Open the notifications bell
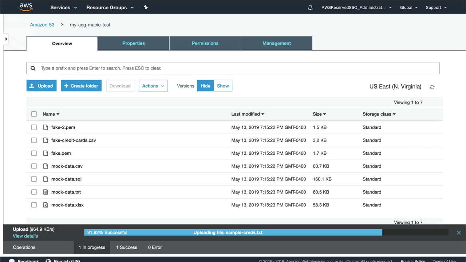466x262 pixels. (x=310, y=7)
